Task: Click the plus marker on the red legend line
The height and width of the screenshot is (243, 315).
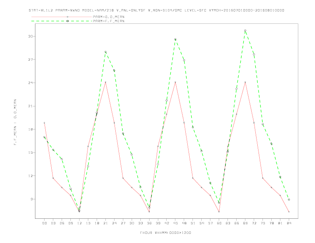Action: (x=68, y=17)
